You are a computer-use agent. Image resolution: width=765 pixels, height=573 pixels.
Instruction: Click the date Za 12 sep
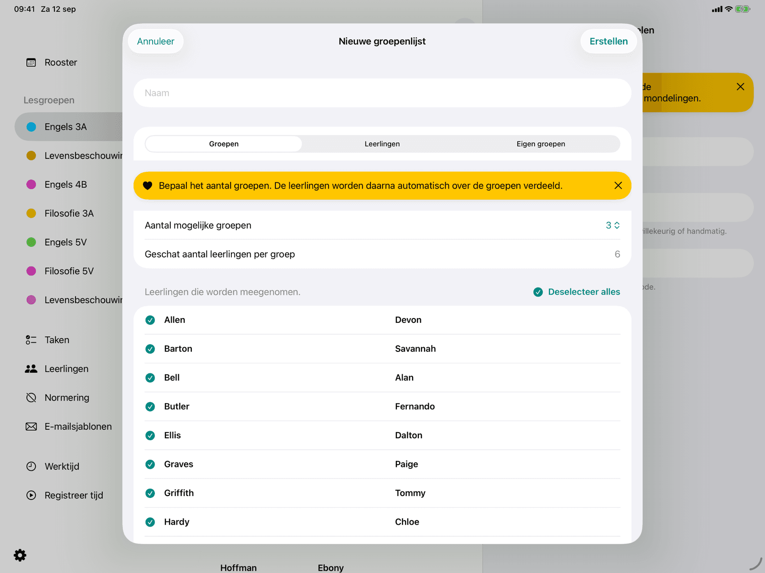tap(58, 9)
